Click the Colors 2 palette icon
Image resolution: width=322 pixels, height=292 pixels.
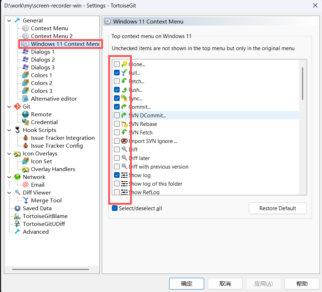25,83
